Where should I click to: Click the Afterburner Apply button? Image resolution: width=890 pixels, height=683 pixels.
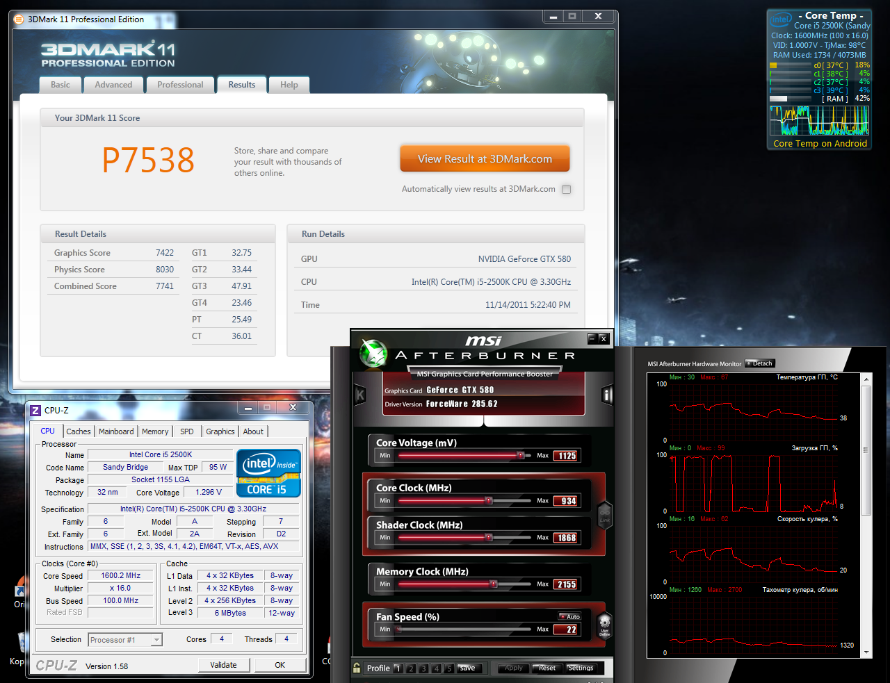[513, 668]
